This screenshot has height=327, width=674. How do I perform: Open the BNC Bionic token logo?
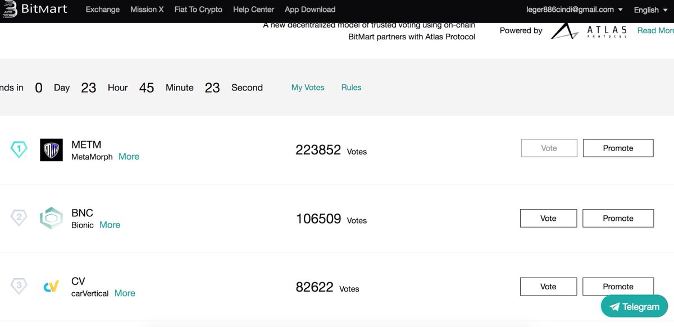tap(51, 219)
